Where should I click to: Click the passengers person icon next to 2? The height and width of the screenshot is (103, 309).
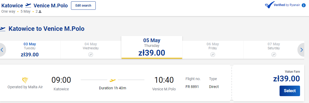(40, 12)
